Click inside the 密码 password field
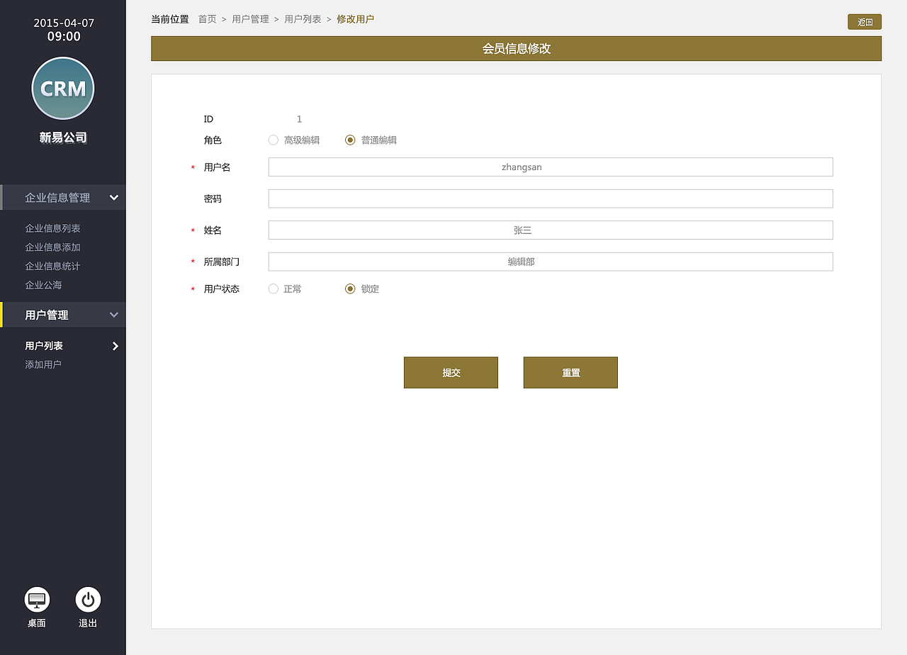The width and height of the screenshot is (907, 655). (550, 198)
